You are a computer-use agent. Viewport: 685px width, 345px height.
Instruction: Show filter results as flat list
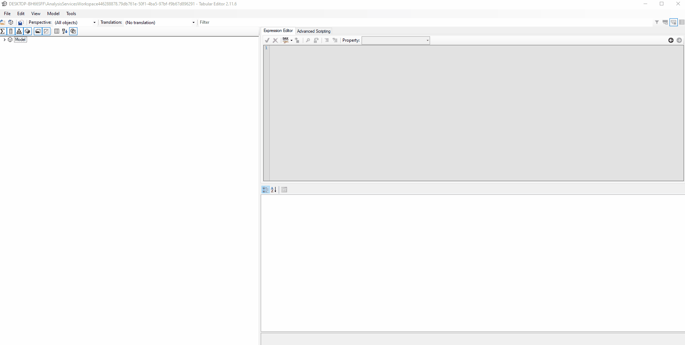click(682, 22)
